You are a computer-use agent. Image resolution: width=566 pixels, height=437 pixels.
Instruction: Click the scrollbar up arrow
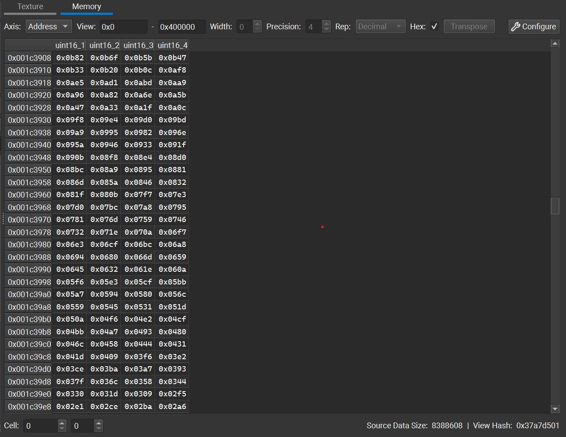point(555,43)
